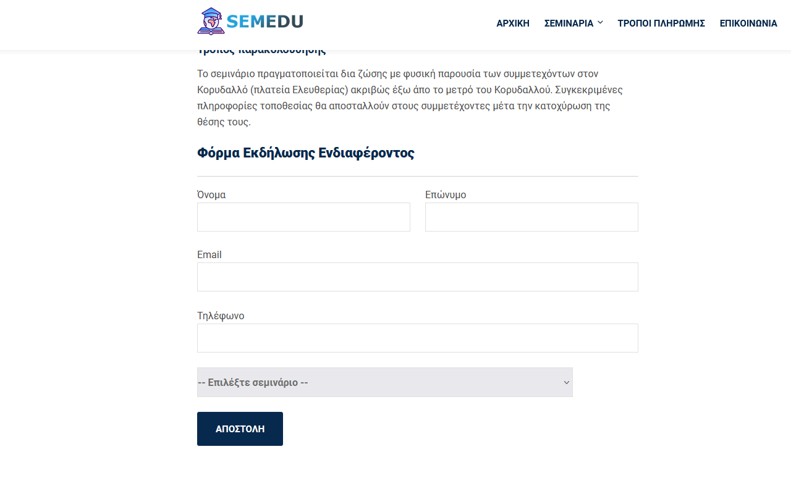Click the Email field label
The width and height of the screenshot is (791, 494).
pos(209,255)
